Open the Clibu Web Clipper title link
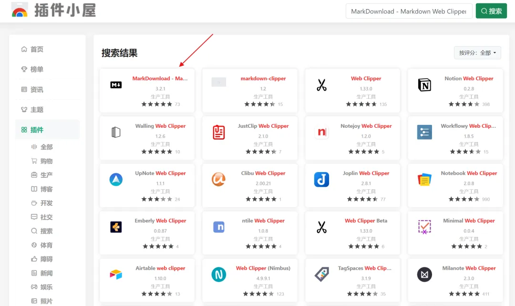The image size is (515, 306). click(x=263, y=173)
